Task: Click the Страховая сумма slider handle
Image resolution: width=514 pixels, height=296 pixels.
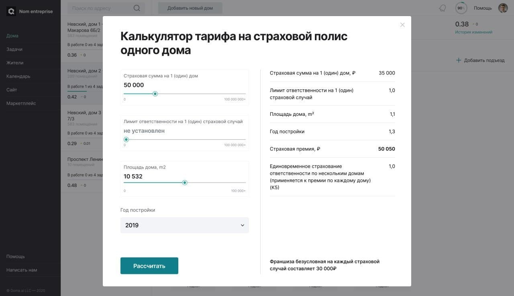Action: coord(155,94)
